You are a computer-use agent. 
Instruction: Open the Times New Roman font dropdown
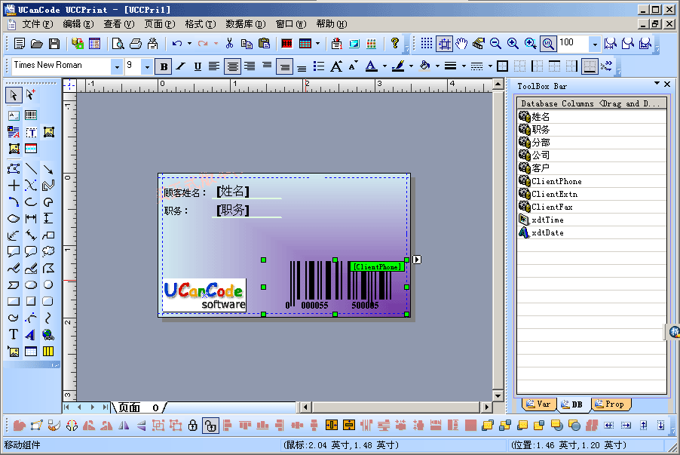pos(116,66)
